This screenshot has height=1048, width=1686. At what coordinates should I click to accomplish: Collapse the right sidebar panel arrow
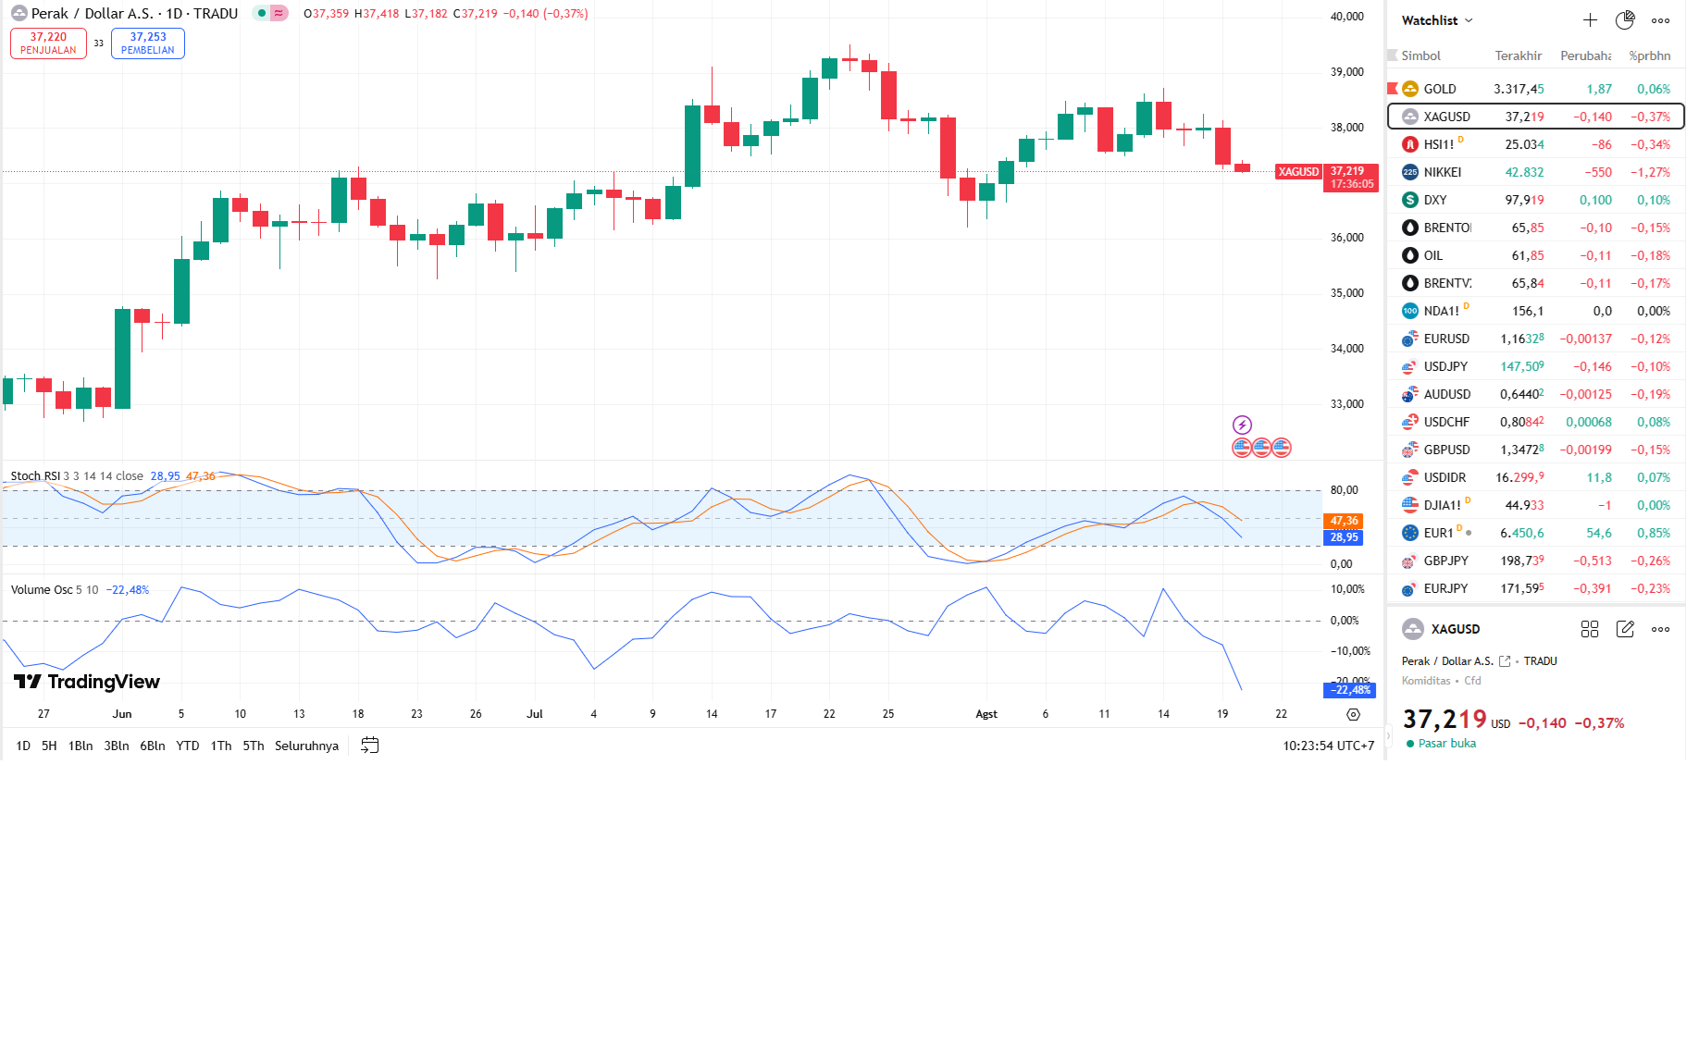point(1387,735)
